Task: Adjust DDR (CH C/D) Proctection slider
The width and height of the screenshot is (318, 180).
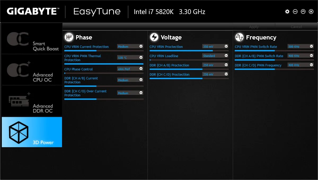Action: [189, 78]
